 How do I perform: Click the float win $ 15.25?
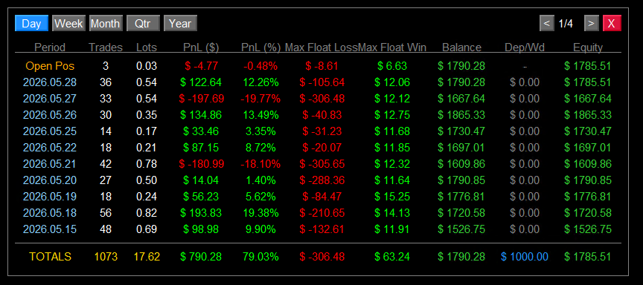coord(392,197)
